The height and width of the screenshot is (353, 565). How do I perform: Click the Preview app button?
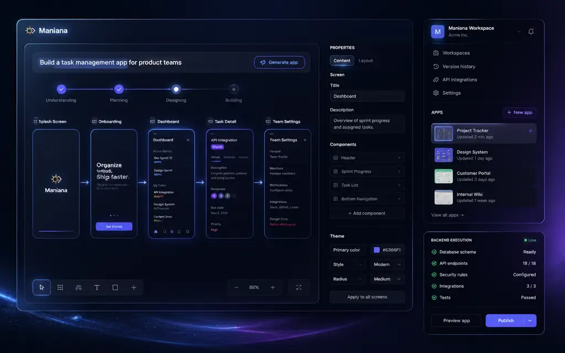[456, 320]
